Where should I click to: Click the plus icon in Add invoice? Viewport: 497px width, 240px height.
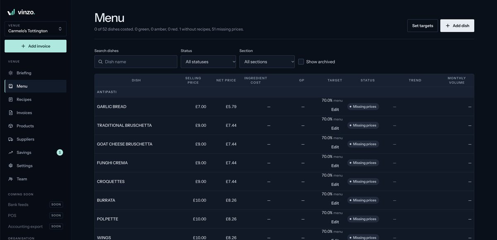tap(23, 46)
